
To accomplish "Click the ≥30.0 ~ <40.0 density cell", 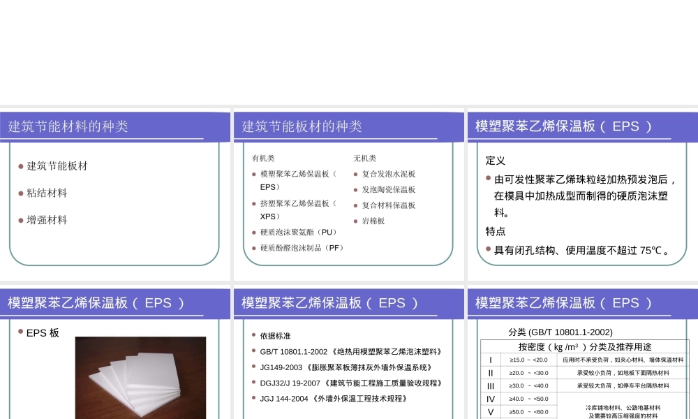I will (x=529, y=385).
